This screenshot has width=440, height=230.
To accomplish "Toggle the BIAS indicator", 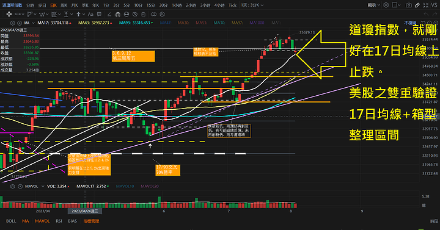I will pos(72,221).
